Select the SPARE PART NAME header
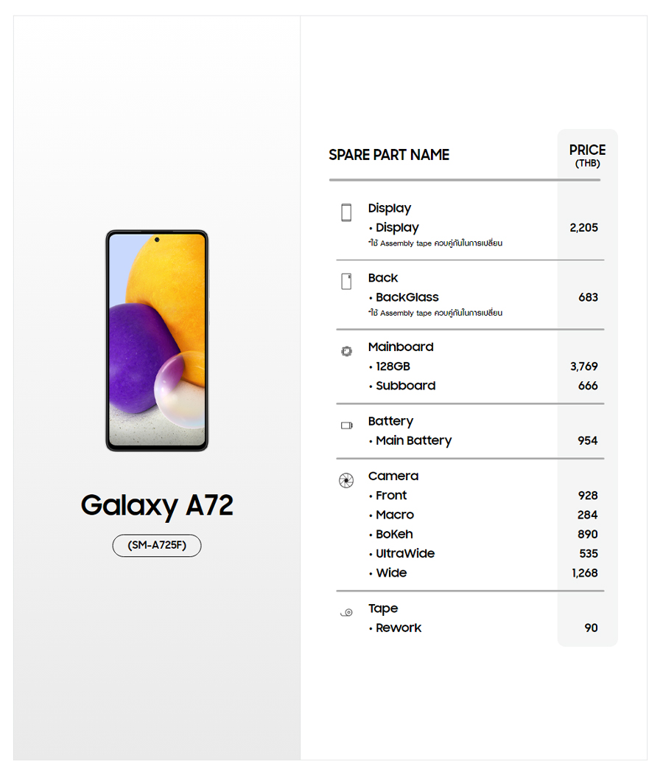 [x=389, y=155]
